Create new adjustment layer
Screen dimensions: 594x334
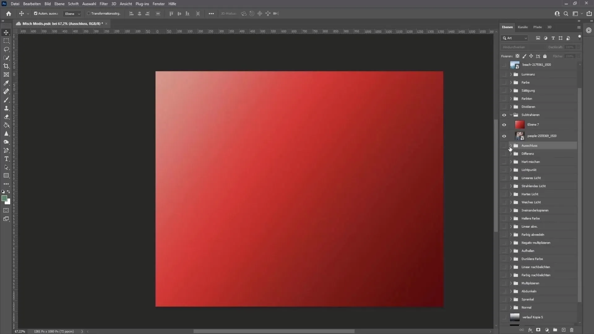pos(547,330)
